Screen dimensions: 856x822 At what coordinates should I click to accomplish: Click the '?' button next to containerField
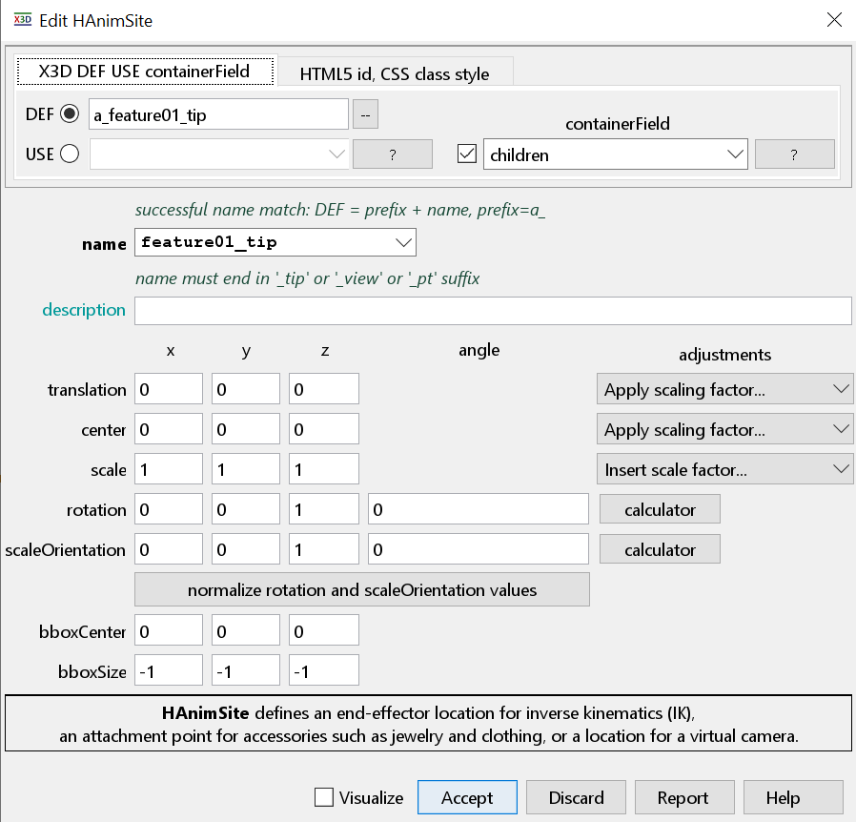(794, 154)
